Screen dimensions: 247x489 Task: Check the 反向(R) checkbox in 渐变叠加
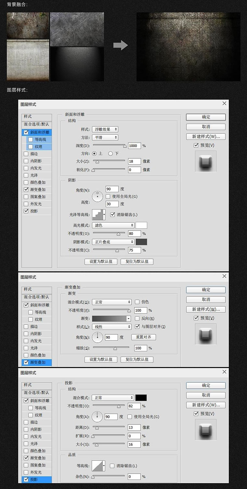(137, 319)
